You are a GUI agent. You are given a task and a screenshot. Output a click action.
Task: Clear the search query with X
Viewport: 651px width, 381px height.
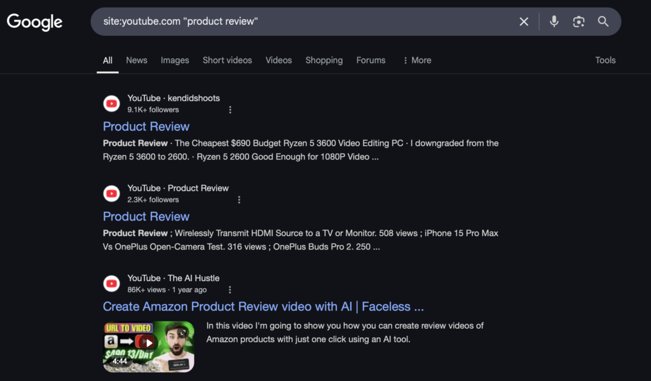pos(524,22)
